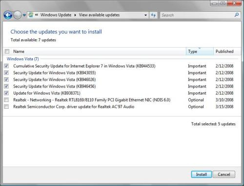The image size is (244, 186).
Task: Click the Install button
Action: coord(202,174)
